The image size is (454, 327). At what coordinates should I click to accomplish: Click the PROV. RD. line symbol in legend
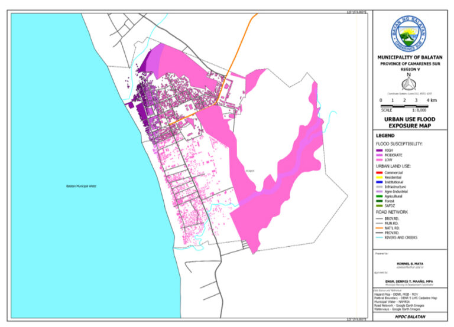[380, 233]
